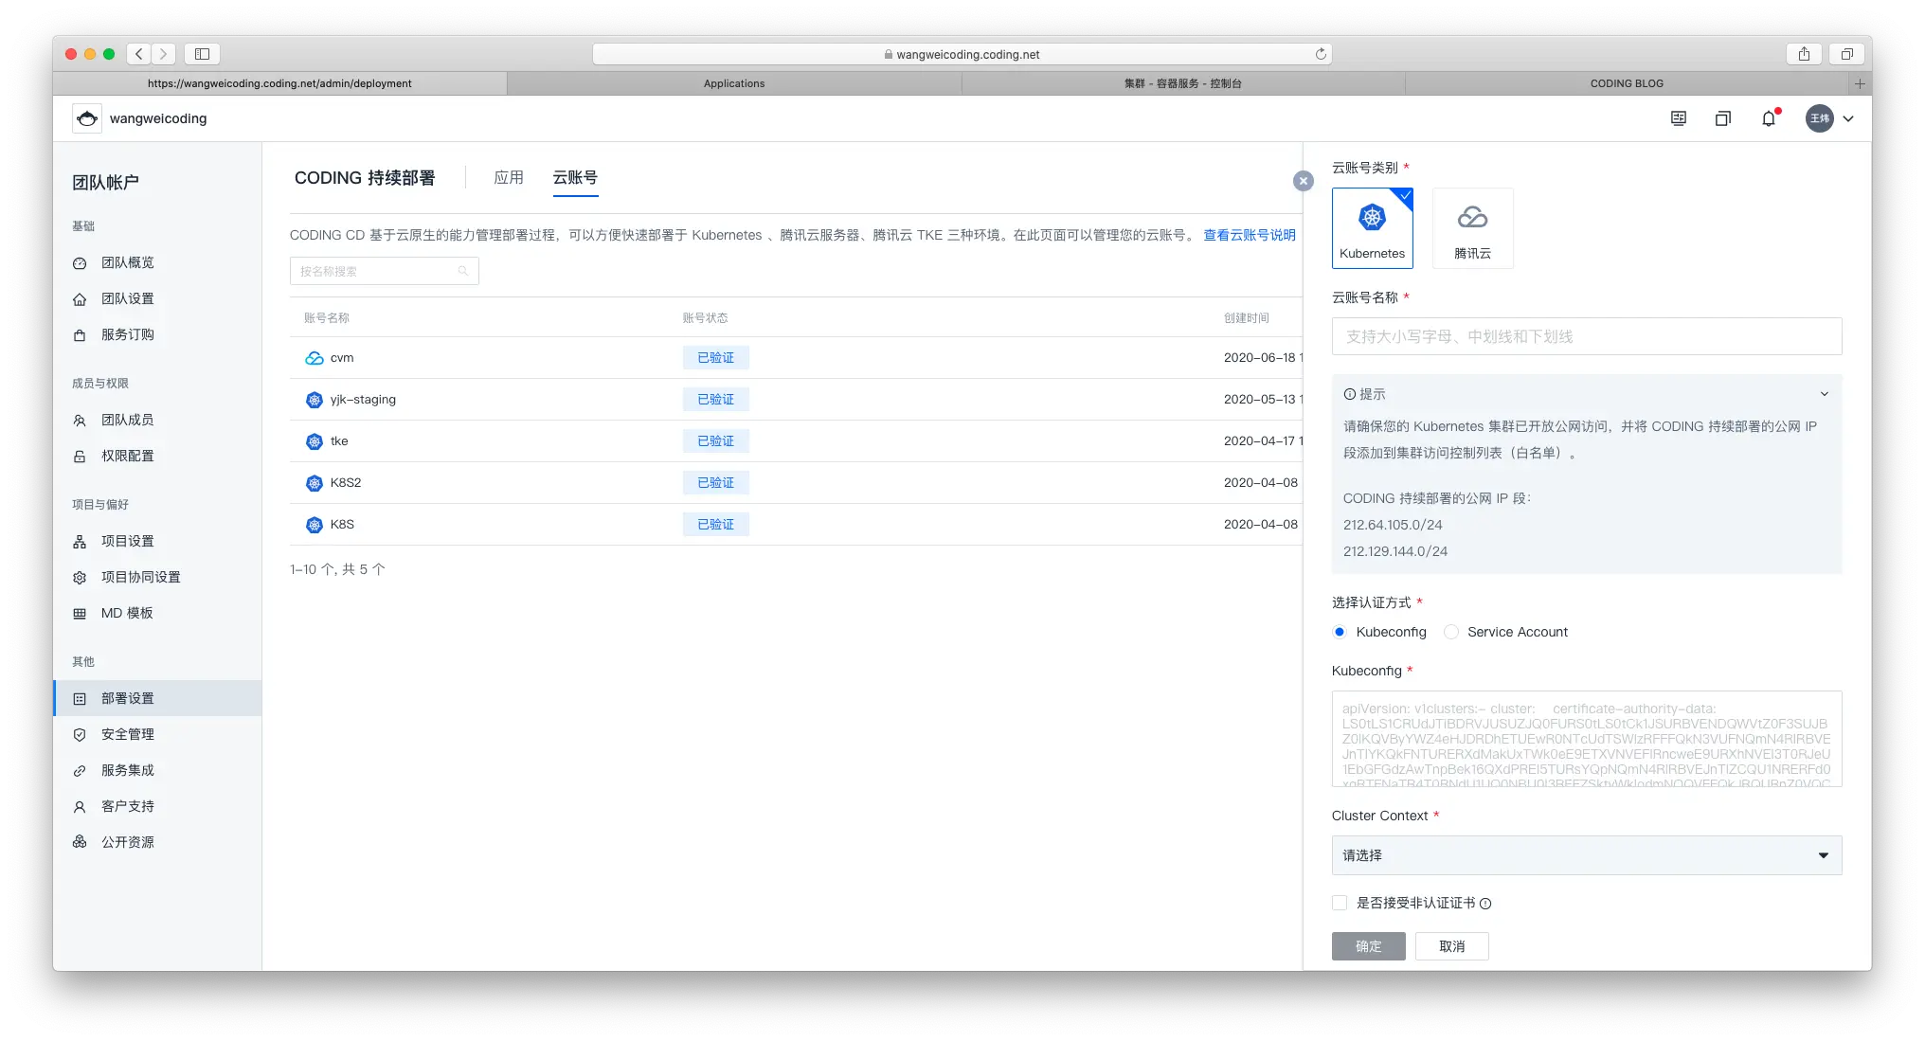This screenshot has height=1041, width=1925.
Task: Click the 取消 button
Action: 1451,946
